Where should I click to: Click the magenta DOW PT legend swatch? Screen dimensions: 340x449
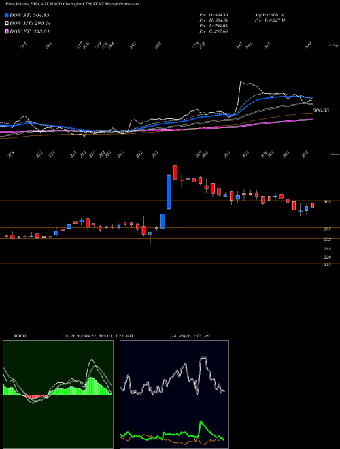pyautogui.click(x=7, y=31)
